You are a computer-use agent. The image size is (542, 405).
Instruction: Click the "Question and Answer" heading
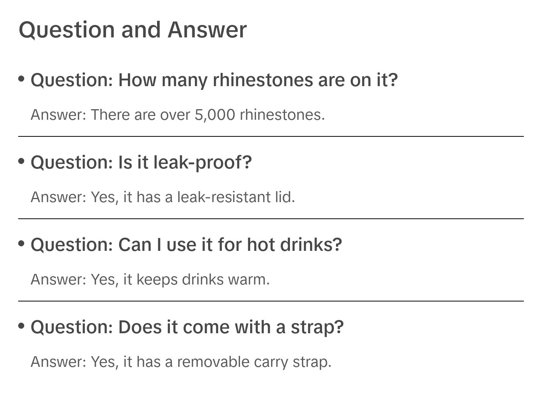132,29
